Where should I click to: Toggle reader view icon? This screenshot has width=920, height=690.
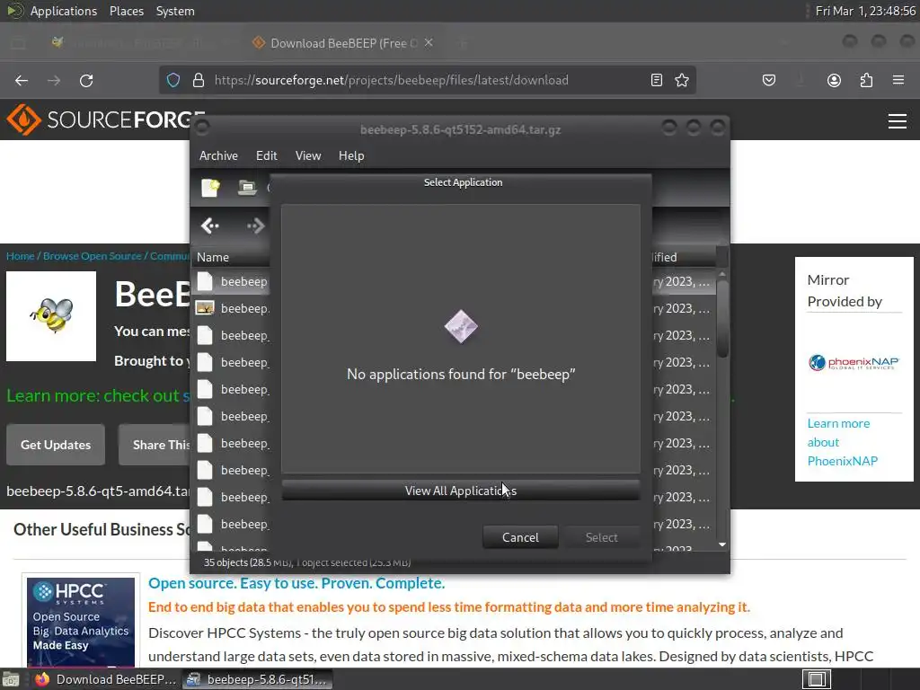657,80
